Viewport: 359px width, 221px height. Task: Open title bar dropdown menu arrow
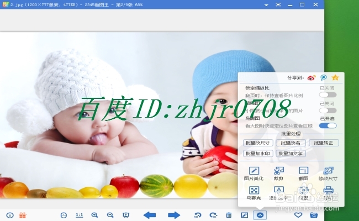(266, 5)
